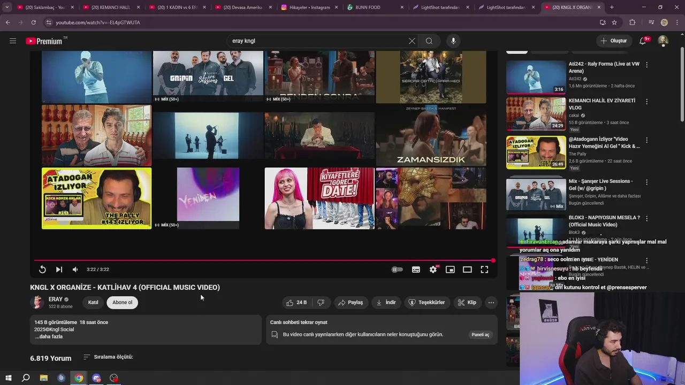Open comment sort order Sıralama ölçütü
This screenshot has height=385, width=685.
pos(108,357)
